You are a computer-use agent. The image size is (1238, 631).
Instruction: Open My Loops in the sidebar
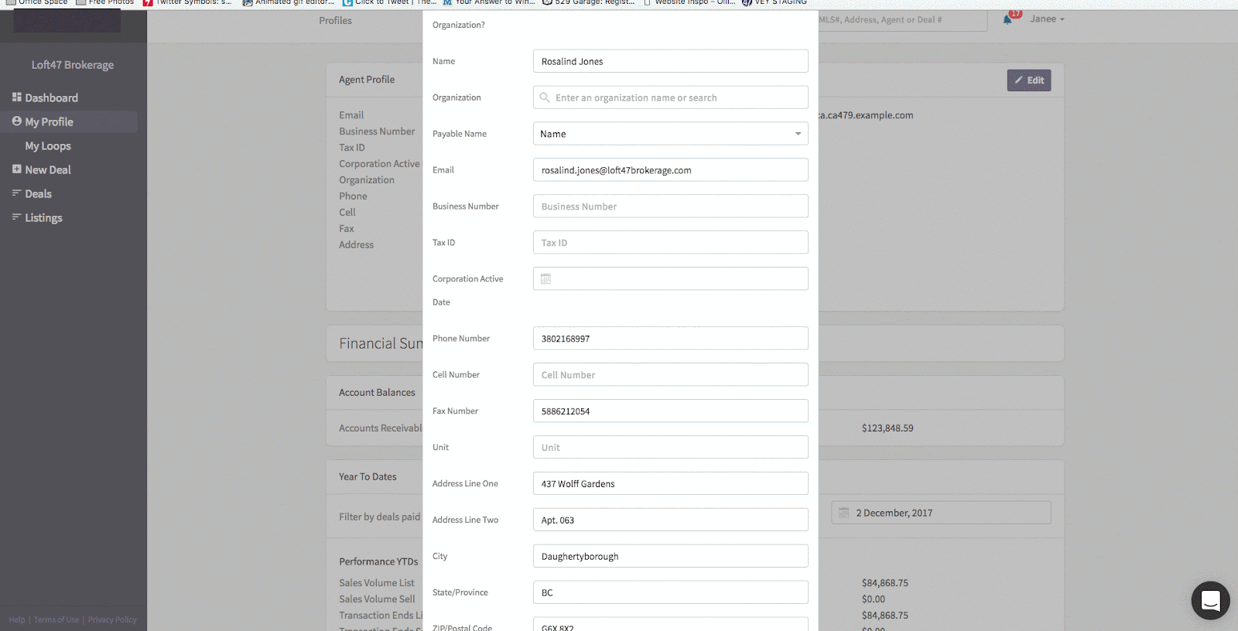coord(48,145)
